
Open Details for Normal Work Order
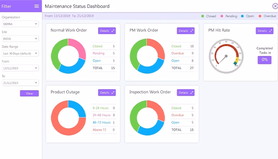coord(107,31)
